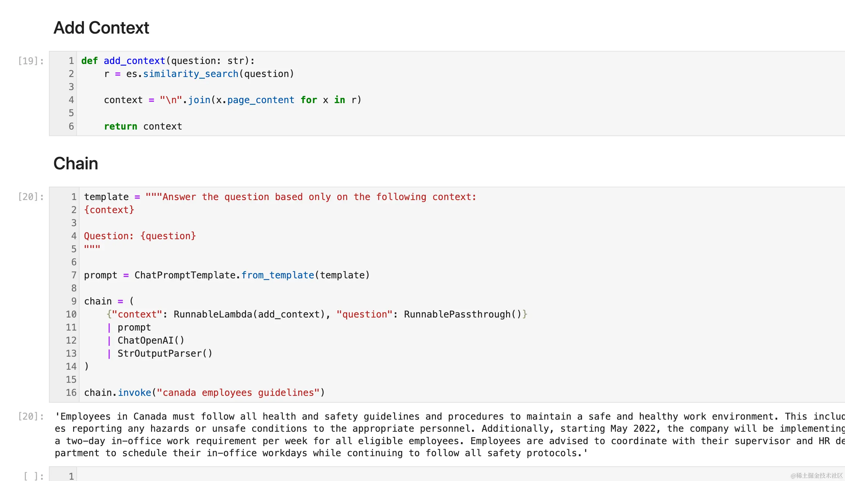Screen dimensions: 845x481
Task: Click the ChatOpenAI() call
Action: 151,340
